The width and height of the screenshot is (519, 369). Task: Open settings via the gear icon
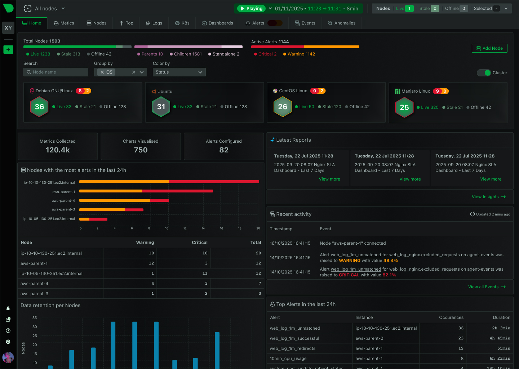[8, 342]
